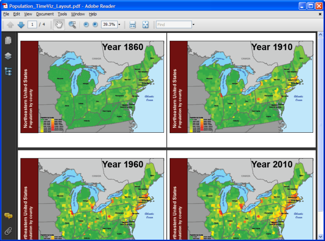325x241 pixels.
Task: Click the zoom out minus button
Action: [x=86, y=24]
